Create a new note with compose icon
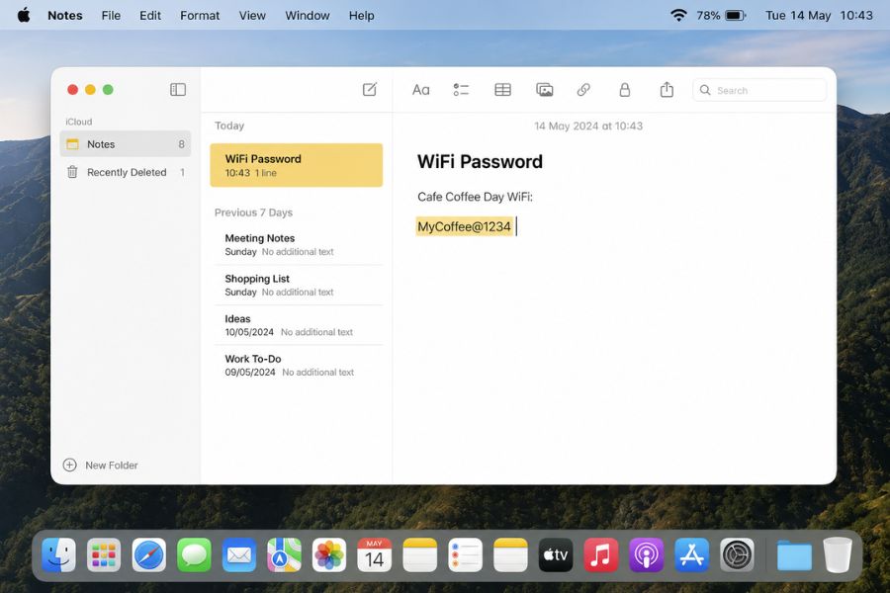This screenshot has height=593, width=890. [370, 90]
